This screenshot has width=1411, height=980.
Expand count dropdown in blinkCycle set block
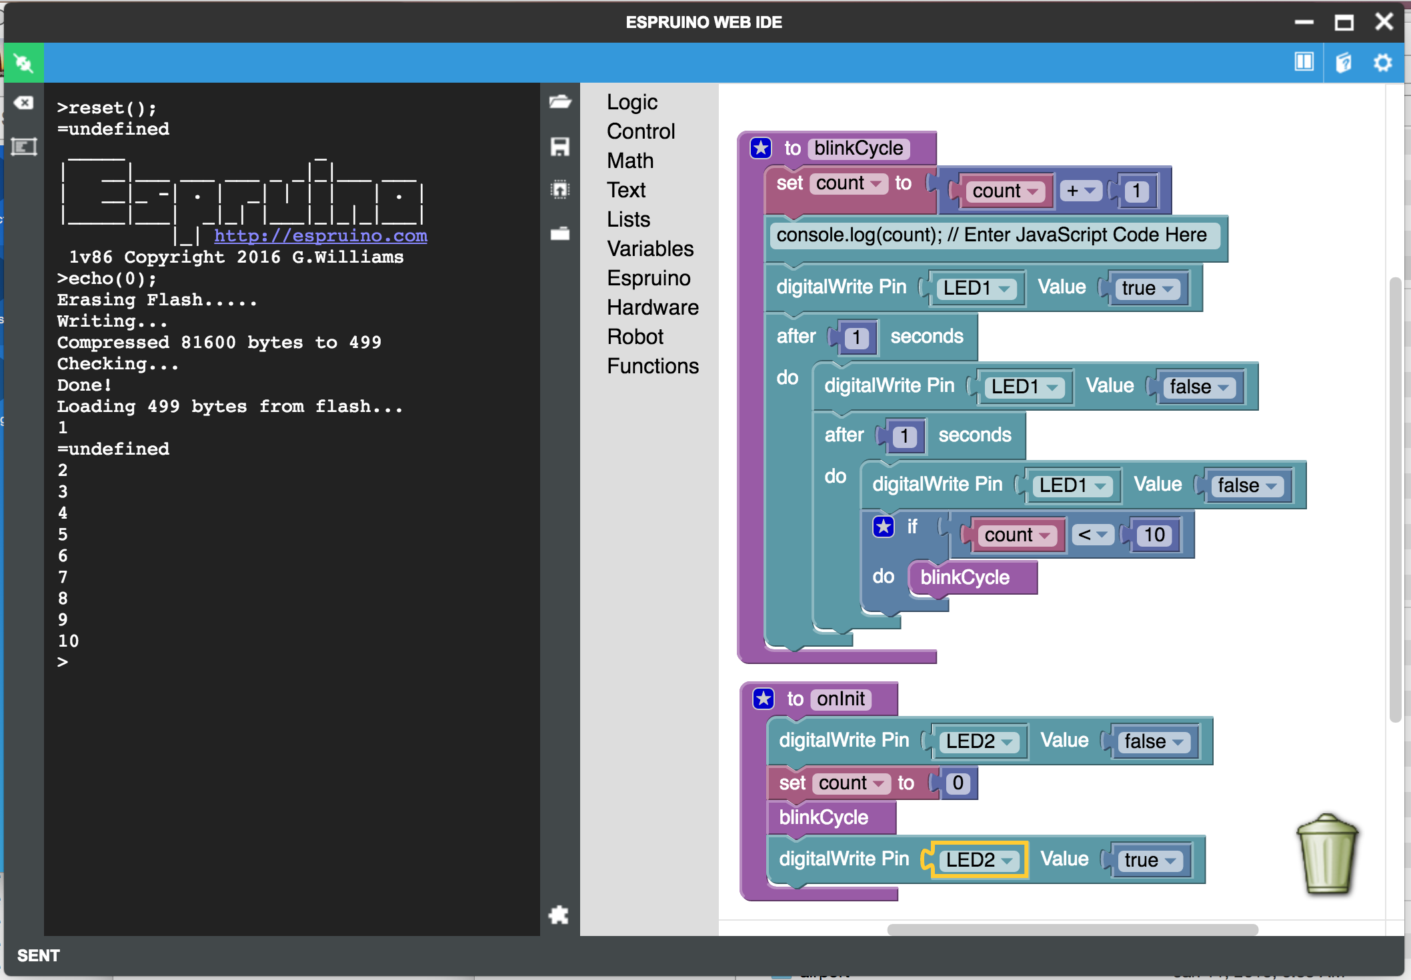pyautogui.click(x=848, y=183)
